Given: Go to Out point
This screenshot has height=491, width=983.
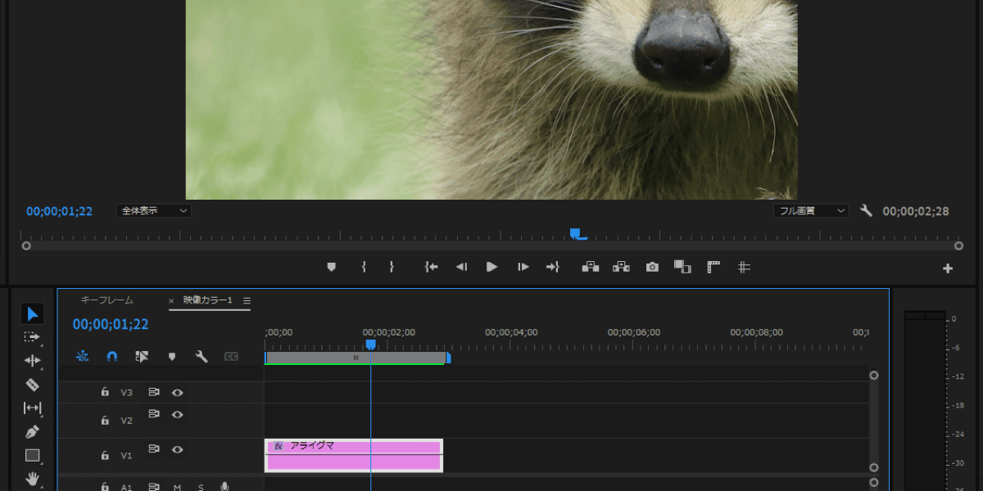Looking at the screenshot, I should (553, 267).
